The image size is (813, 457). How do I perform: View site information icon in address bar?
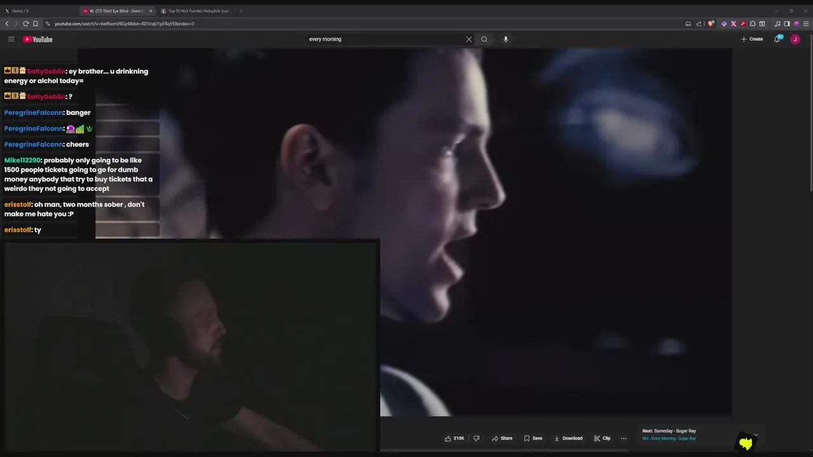point(48,23)
